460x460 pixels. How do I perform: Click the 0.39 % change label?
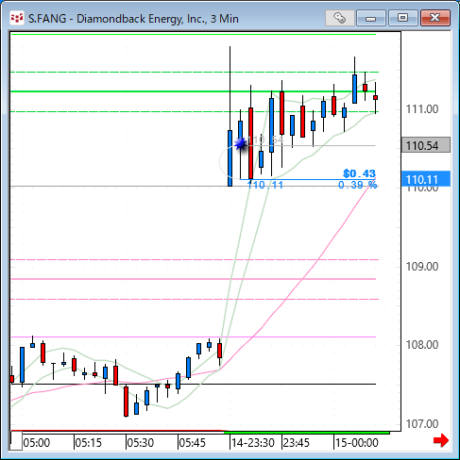pos(357,185)
